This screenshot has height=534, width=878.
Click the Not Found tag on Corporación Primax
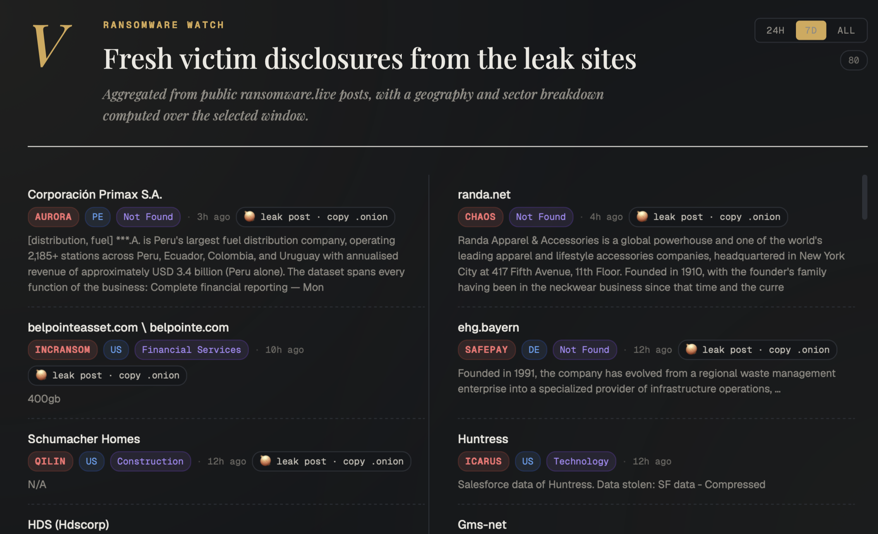(148, 217)
